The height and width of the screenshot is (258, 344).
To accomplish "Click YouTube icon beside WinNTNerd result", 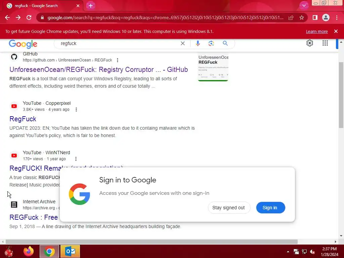I will tap(14, 156).
